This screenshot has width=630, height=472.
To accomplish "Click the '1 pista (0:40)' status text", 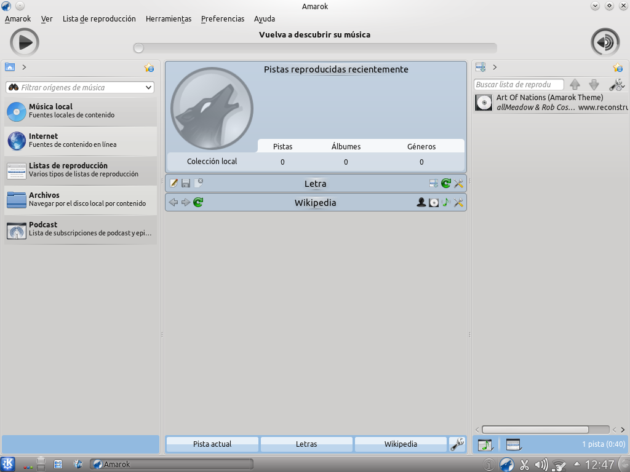I will (x=604, y=444).
